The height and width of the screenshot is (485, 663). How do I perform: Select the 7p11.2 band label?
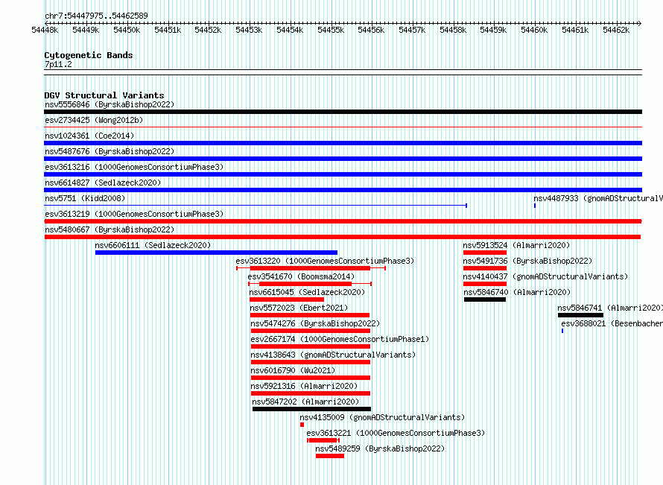point(58,64)
